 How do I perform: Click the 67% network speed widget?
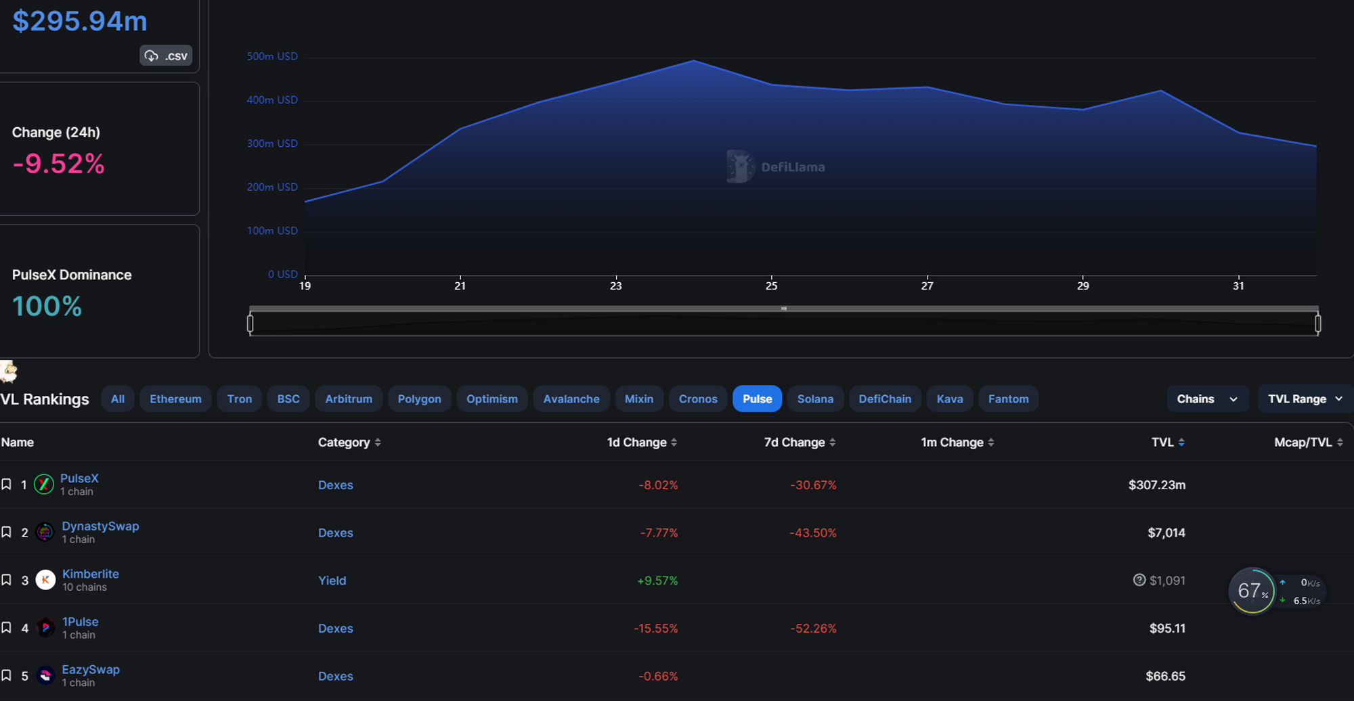tap(1252, 591)
